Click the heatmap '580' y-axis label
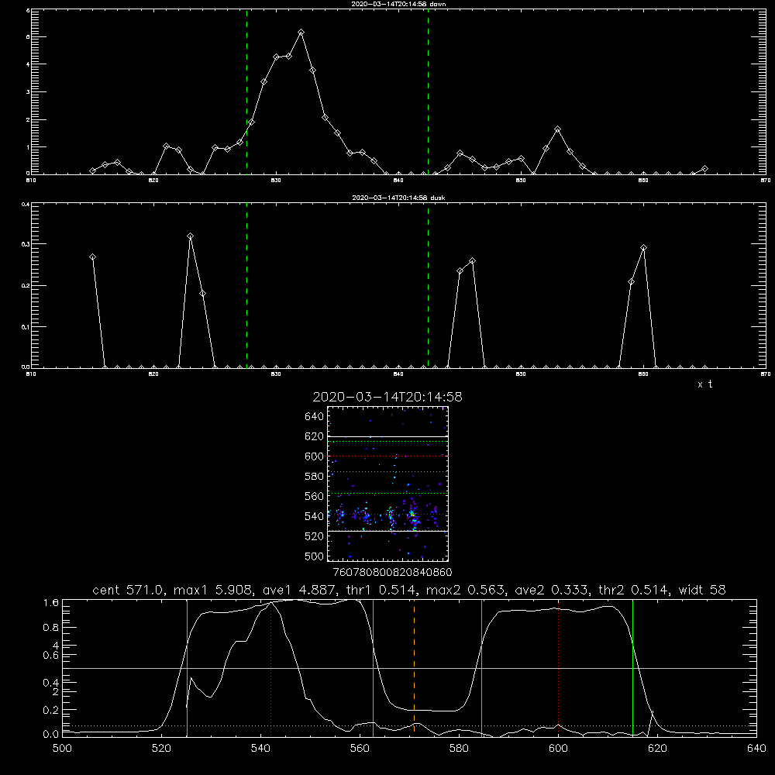Viewport: 775px width, 775px height. pos(315,477)
